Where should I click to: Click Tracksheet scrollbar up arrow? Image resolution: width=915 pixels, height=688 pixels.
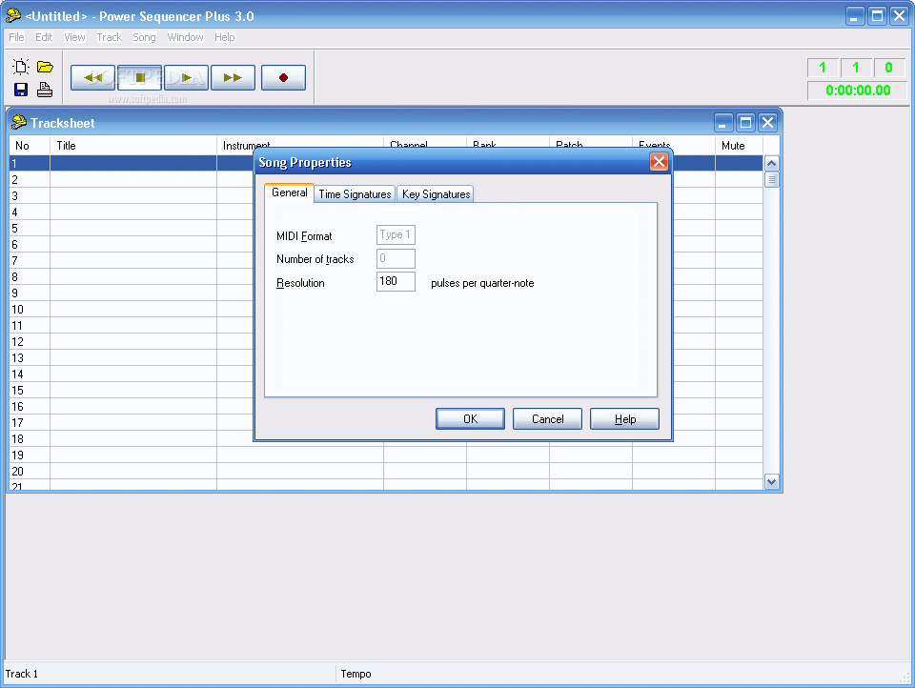tap(771, 163)
